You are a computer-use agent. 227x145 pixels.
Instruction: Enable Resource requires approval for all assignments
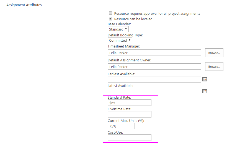coord(110,13)
